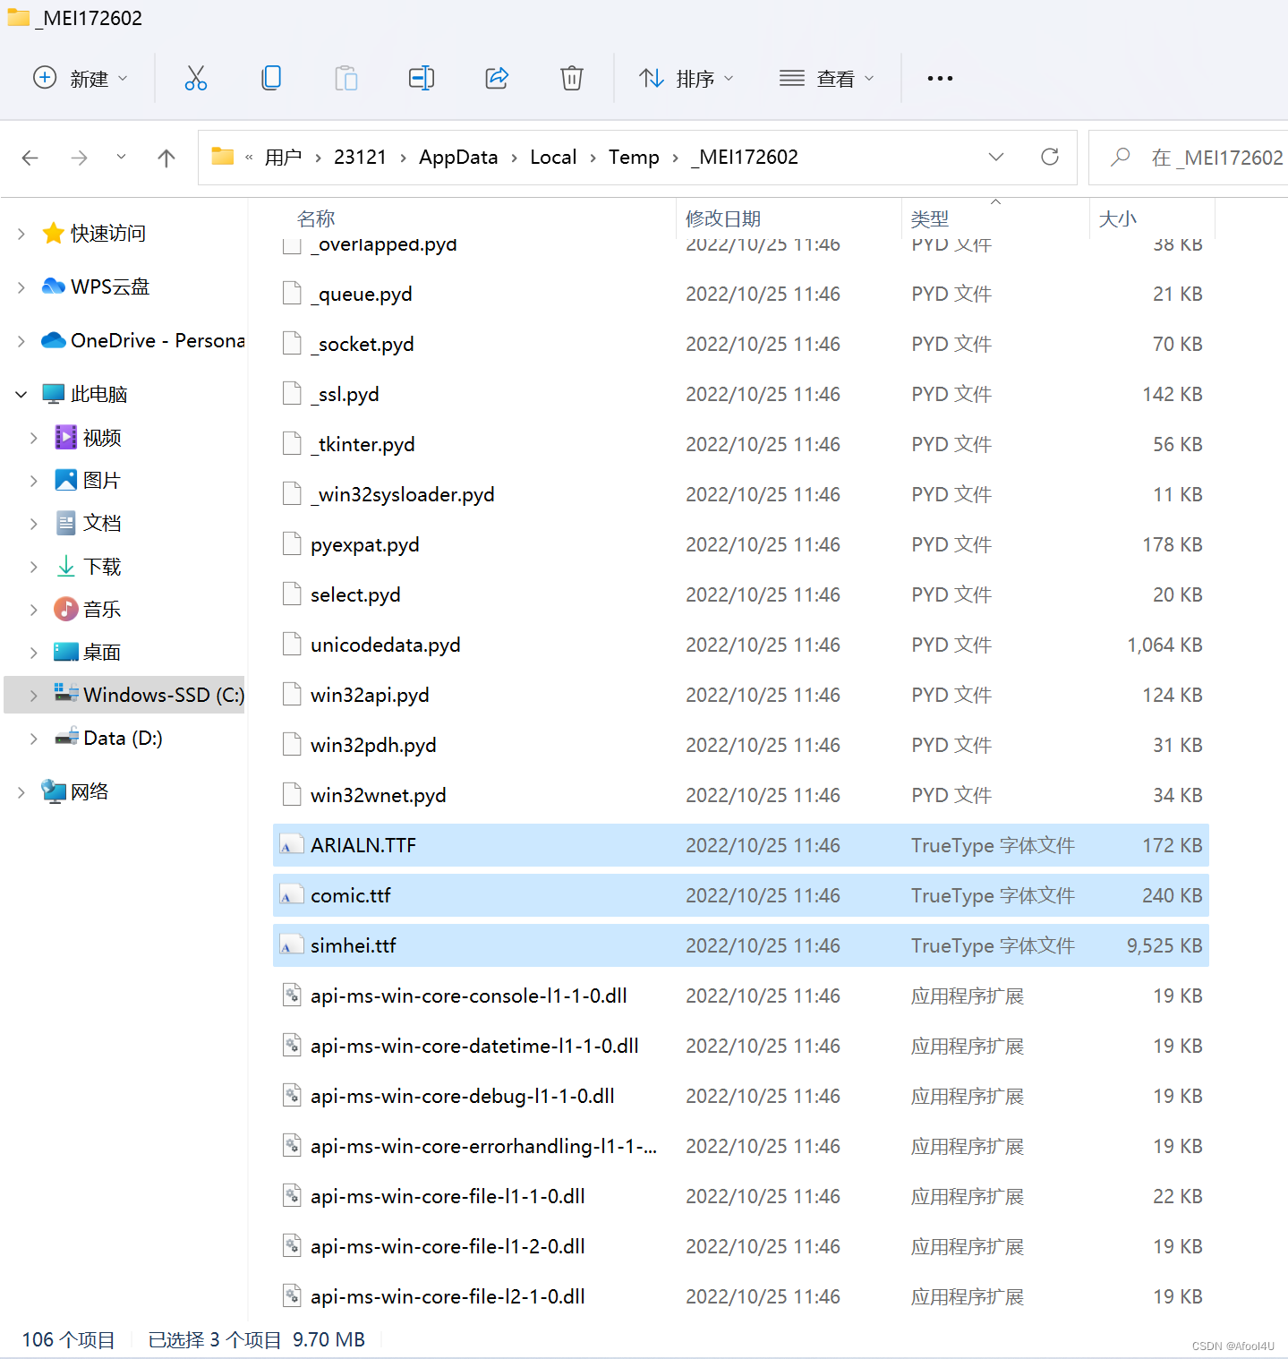Click the Rename icon in toolbar
Viewport: 1288px width, 1359px height.
(421, 79)
